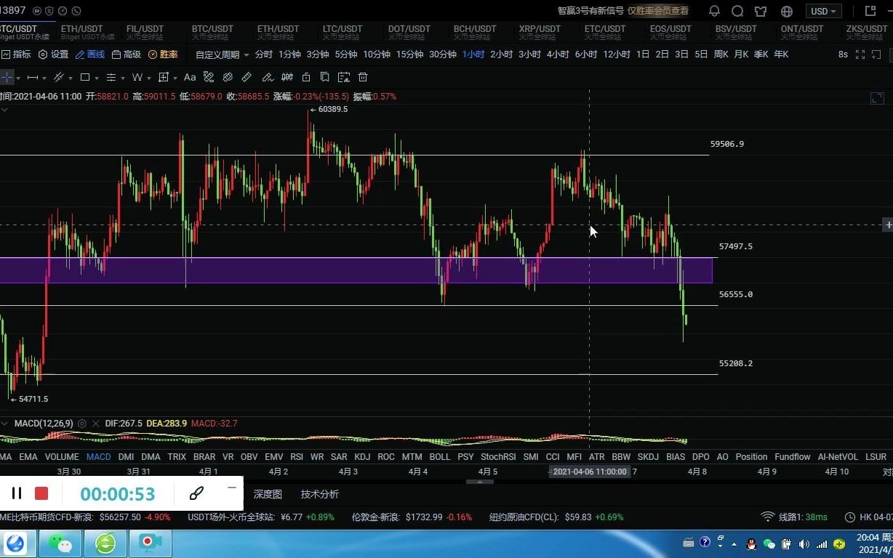The width and height of the screenshot is (893, 558).
Task: Set timeframe to 4小时
Action: (x=558, y=54)
